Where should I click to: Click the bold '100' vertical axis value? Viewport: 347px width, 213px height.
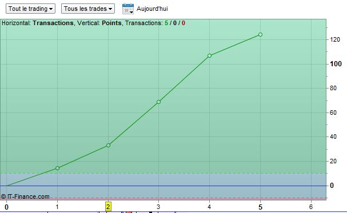click(336, 64)
